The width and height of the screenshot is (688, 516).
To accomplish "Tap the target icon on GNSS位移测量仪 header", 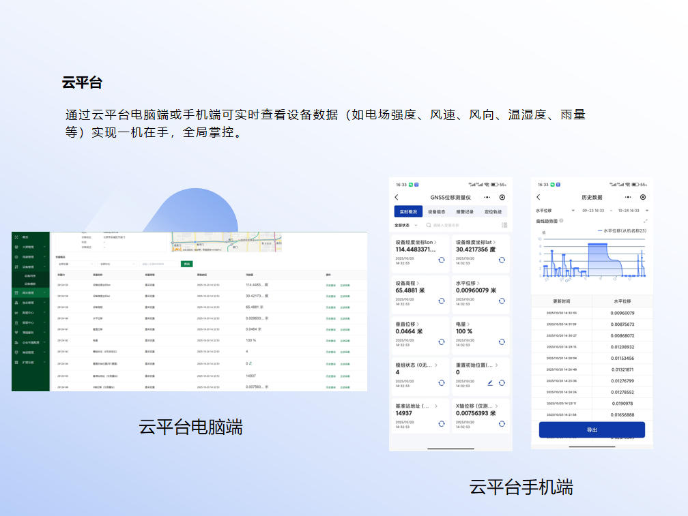I will coord(502,197).
